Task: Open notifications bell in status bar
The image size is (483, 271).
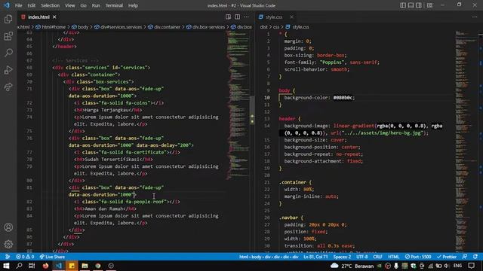Action: tap(475, 257)
